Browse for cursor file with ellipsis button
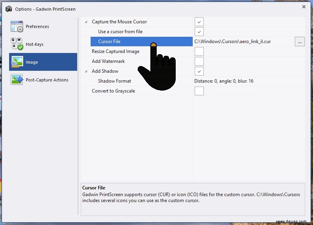This screenshot has height=225, width=313. point(300,42)
